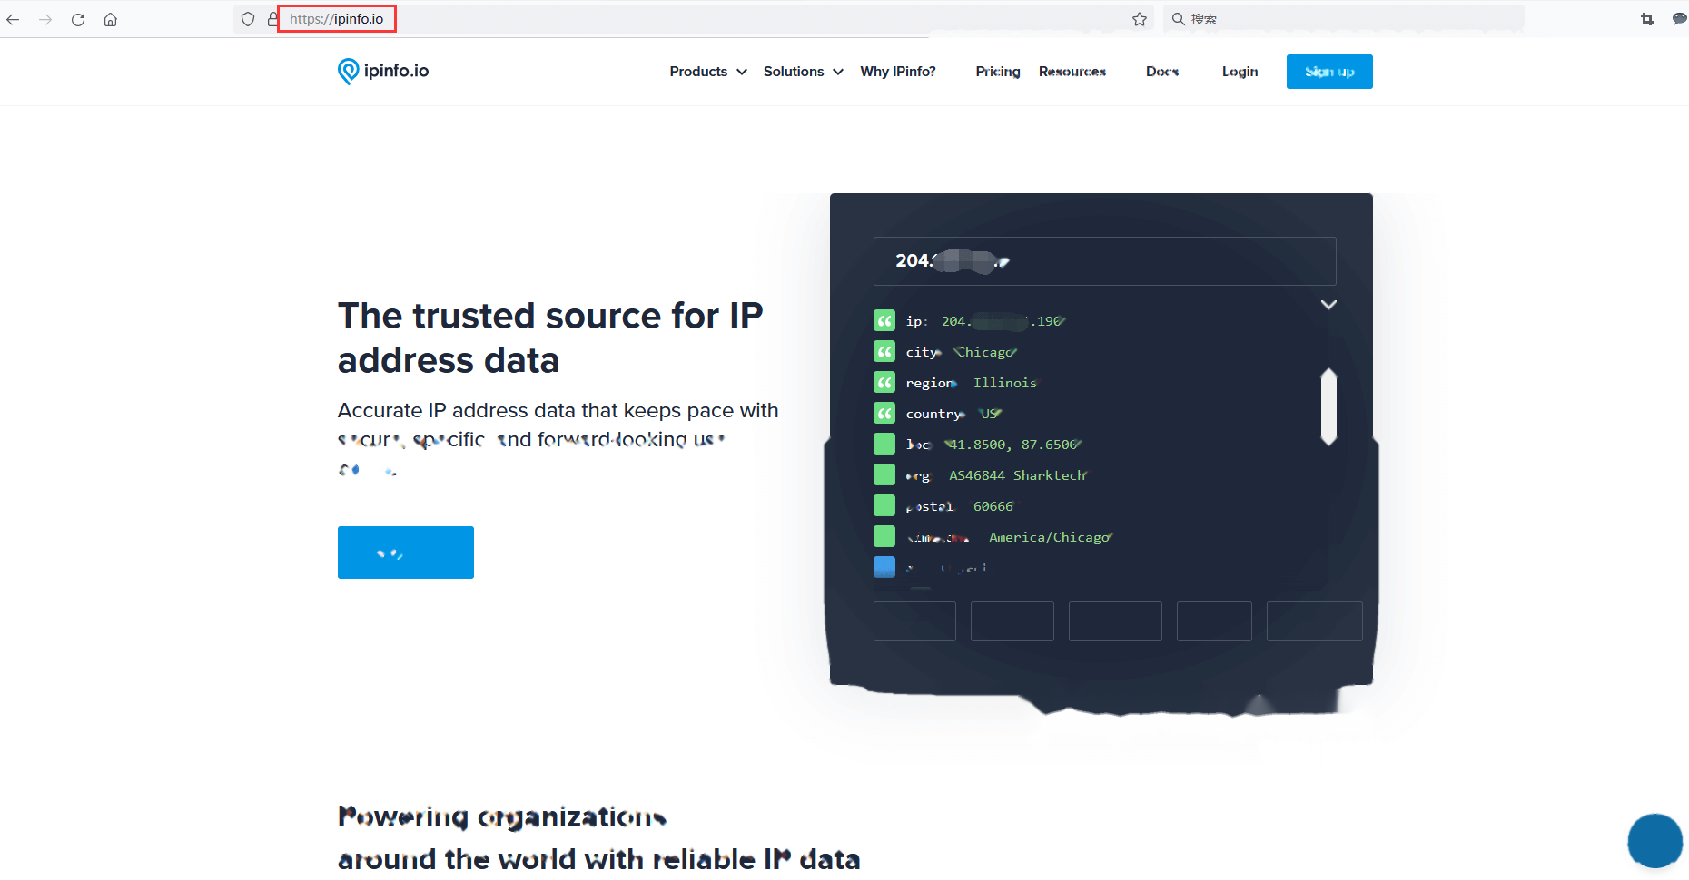
Task: Click the region value Illinois
Action: tap(1005, 383)
